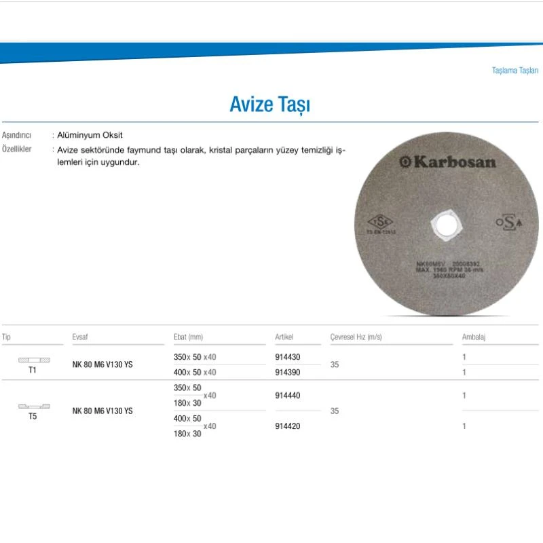Screen dimensions: 543x543
Task: Select NK 80 M6 V130 YS in T1 row
Action: (x=102, y=364)
